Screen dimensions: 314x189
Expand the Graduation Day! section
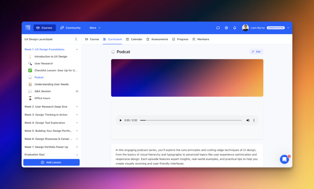77,155
